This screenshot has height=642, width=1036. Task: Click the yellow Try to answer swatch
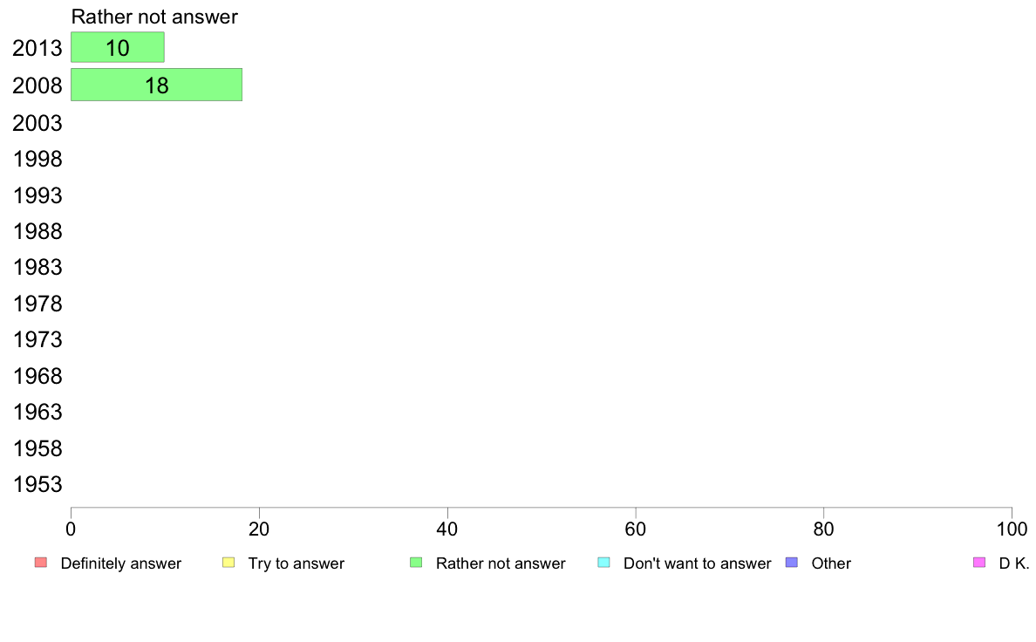[228, 563]
